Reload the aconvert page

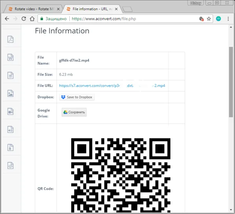[x=23, y=19]
